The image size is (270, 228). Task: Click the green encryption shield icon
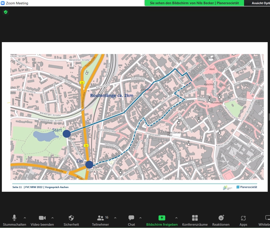tap(5, 12)
